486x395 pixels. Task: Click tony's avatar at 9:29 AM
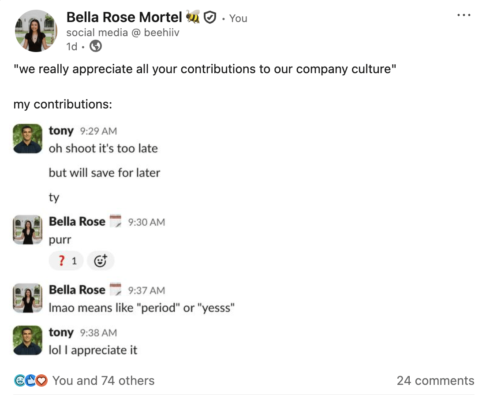coord(28,138)
